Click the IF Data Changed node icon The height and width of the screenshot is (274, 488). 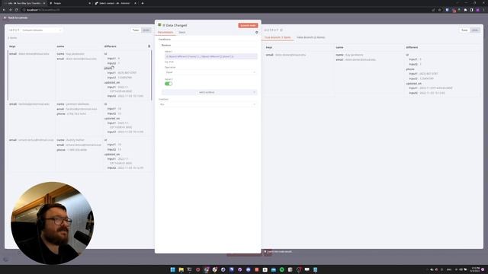[159, 25]
